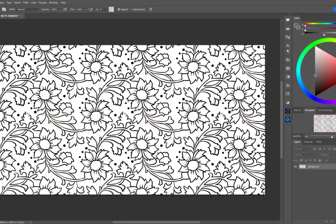Open the Learn panel icon

click(288, 94)
